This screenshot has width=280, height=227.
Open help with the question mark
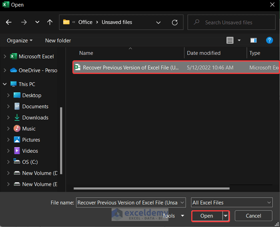(270, 40)
